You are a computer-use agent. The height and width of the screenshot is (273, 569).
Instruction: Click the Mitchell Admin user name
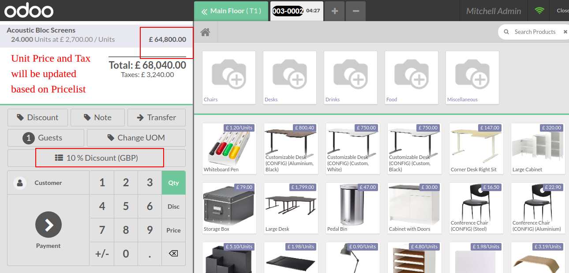click(x=494, y=11)
